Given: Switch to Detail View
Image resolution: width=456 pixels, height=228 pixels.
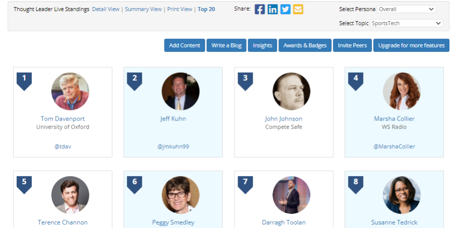Looking at the screenshot, I should click(x=106, y=9).
